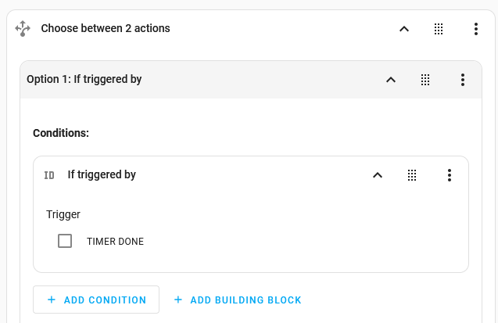
Task: Click the plus icon in Add Condition
Action: click(52, 300)
